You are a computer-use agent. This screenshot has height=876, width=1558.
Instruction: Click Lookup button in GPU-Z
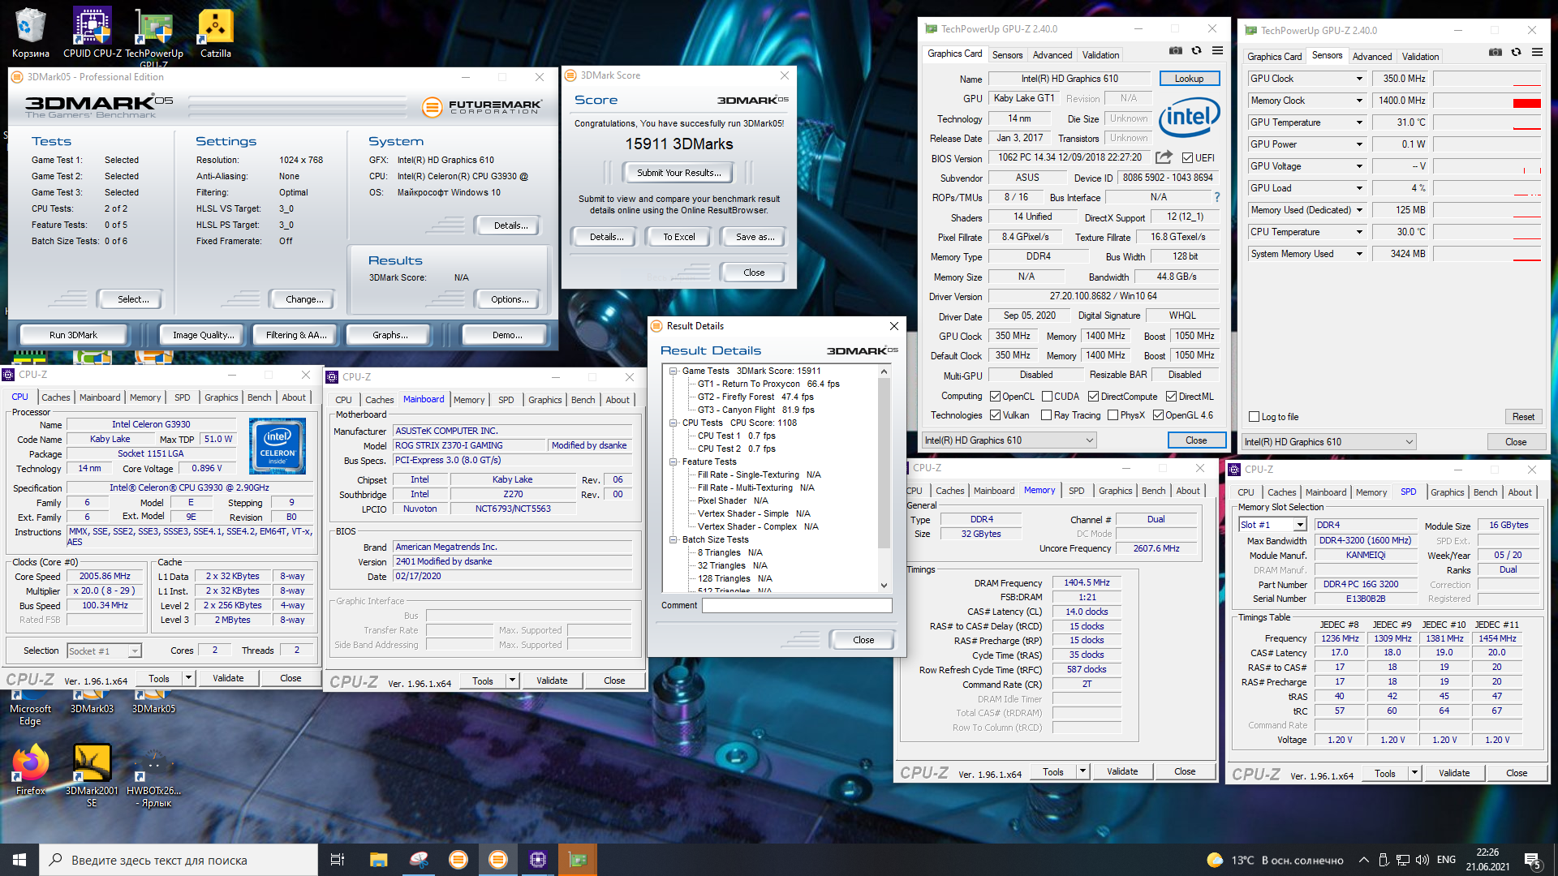click(1189, 79)
